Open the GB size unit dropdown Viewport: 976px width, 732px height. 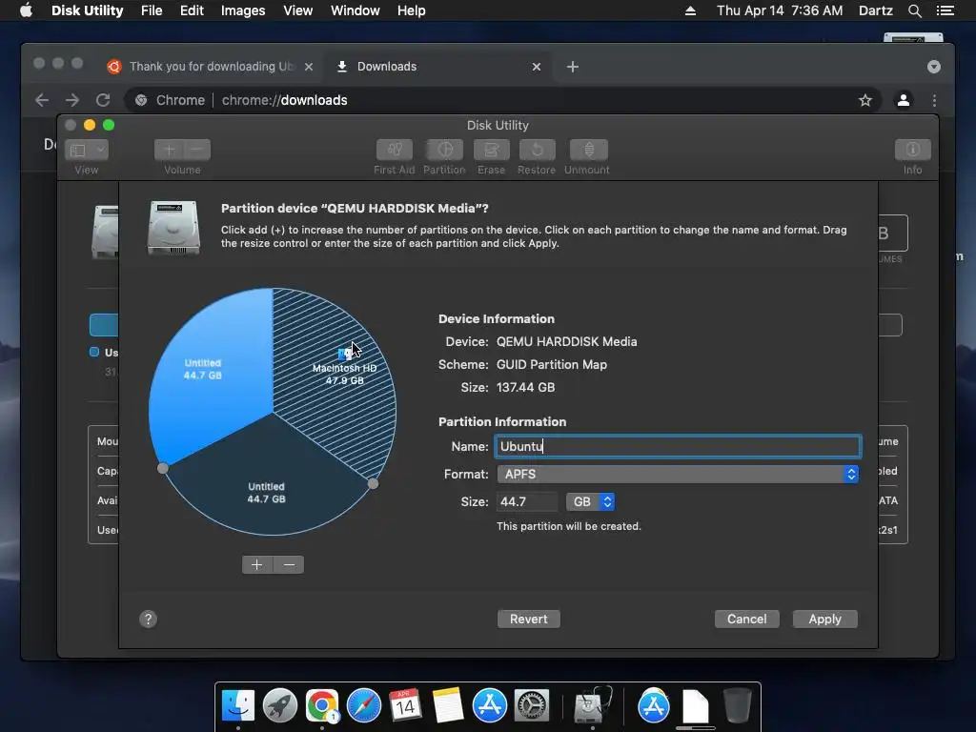pyautogui.click(x=590, y=501)
